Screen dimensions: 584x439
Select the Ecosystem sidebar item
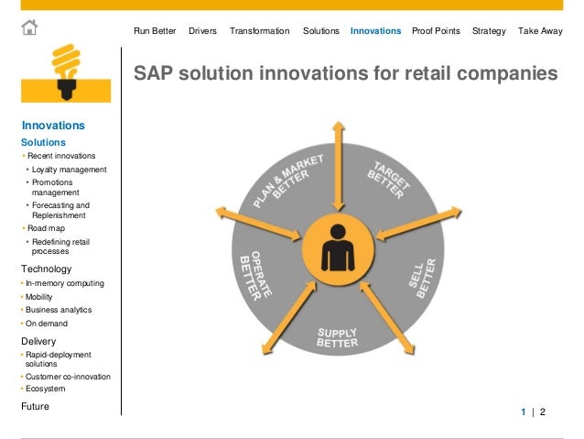[x=46, y=389]
